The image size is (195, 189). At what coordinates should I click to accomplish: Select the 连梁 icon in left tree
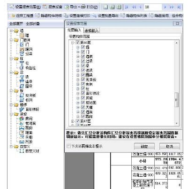point(22,81)
